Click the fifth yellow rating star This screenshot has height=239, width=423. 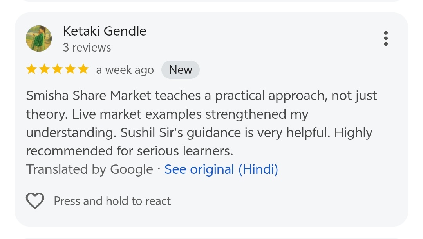[83, 70]
